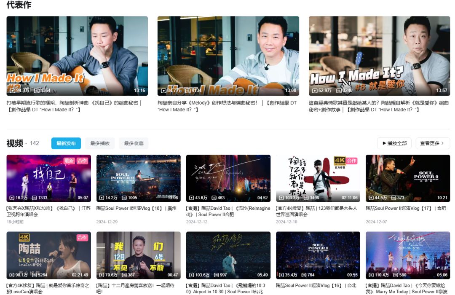Open the Melody How I Made It thumbnail
This screenshot has width=455, height=295.
[x=228, y=56]
